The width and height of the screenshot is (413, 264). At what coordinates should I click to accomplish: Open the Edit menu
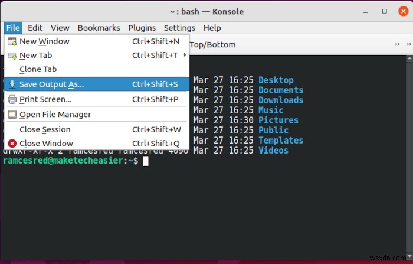point(35,28)
